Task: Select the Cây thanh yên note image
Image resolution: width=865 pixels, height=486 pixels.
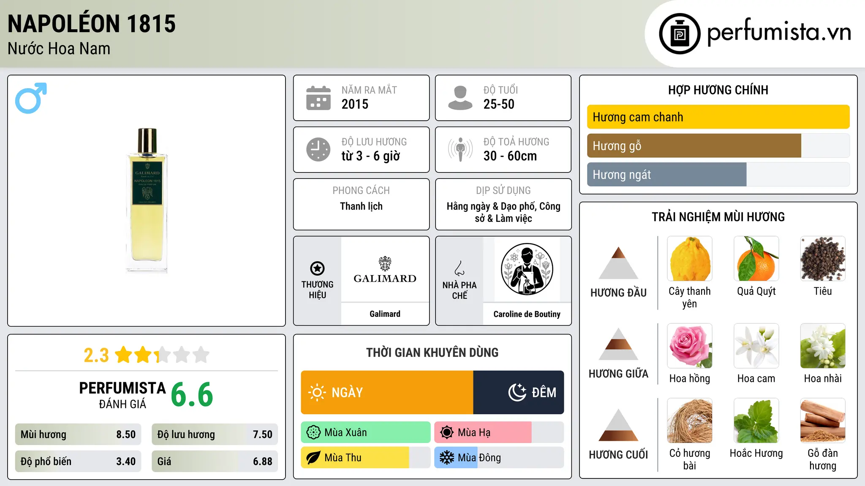Action: click(690, 259)
